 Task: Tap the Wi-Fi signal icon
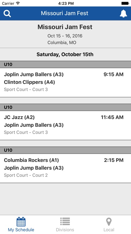(x=18, y=3)
